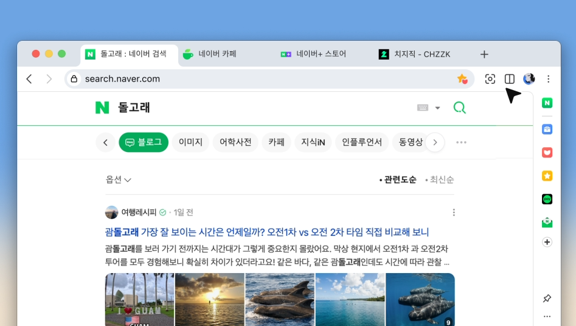
Task: Switch to the 치지직 - CHZZK tab
Action: (x=414, y=54)
